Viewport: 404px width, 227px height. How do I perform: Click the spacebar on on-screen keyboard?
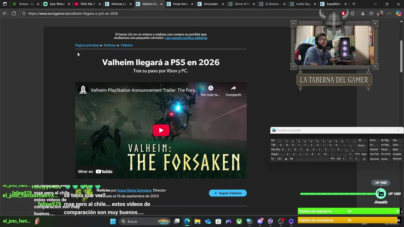point(312,159)
